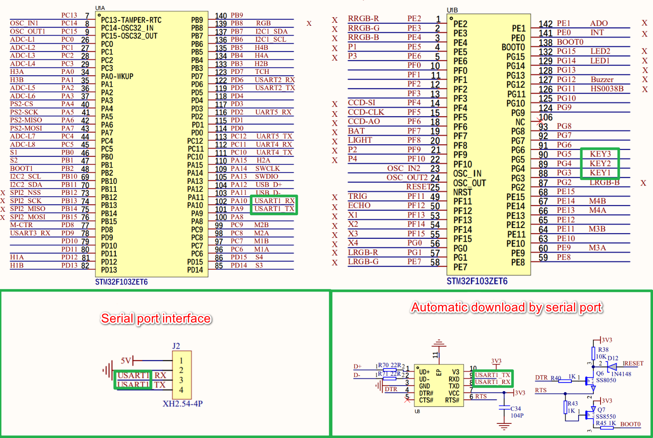Click the ECHO net label on PF12
Screen dimensions: 653x438
point(359,205)
